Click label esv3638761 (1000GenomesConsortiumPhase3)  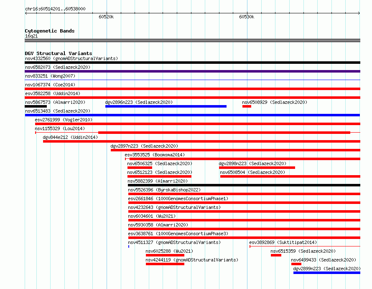(178, 234)
